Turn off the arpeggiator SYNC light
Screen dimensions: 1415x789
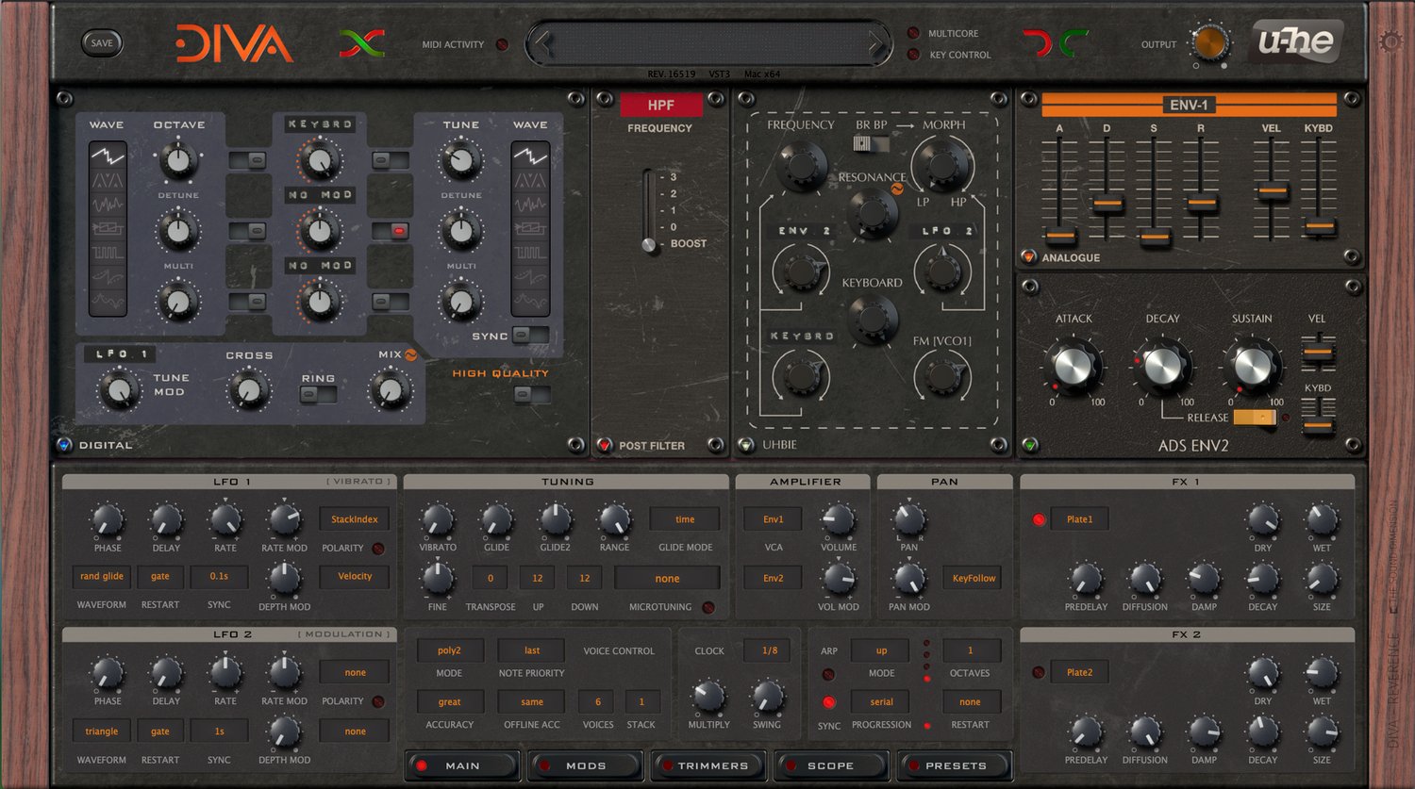tap(829, 702)
